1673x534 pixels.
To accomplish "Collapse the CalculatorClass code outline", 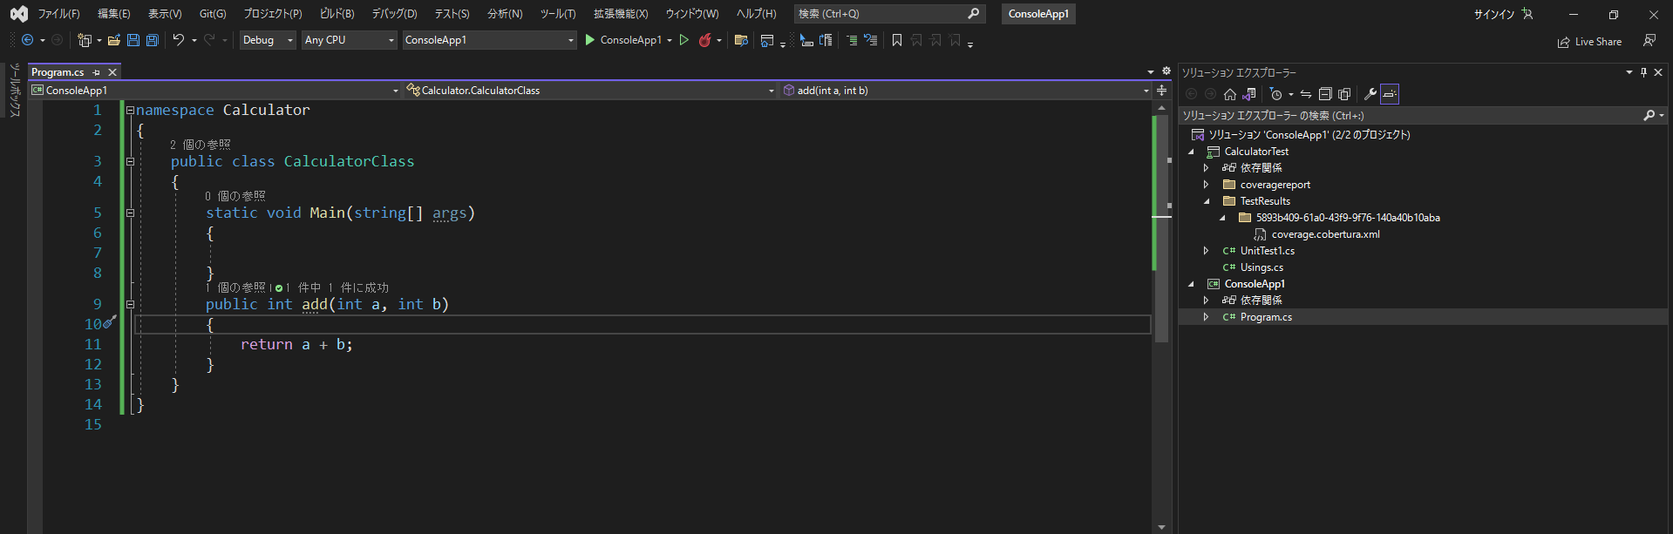I will pos(130,161).
